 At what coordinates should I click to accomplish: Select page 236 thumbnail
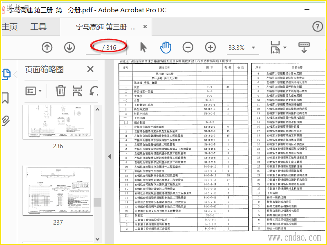point(58,122)
